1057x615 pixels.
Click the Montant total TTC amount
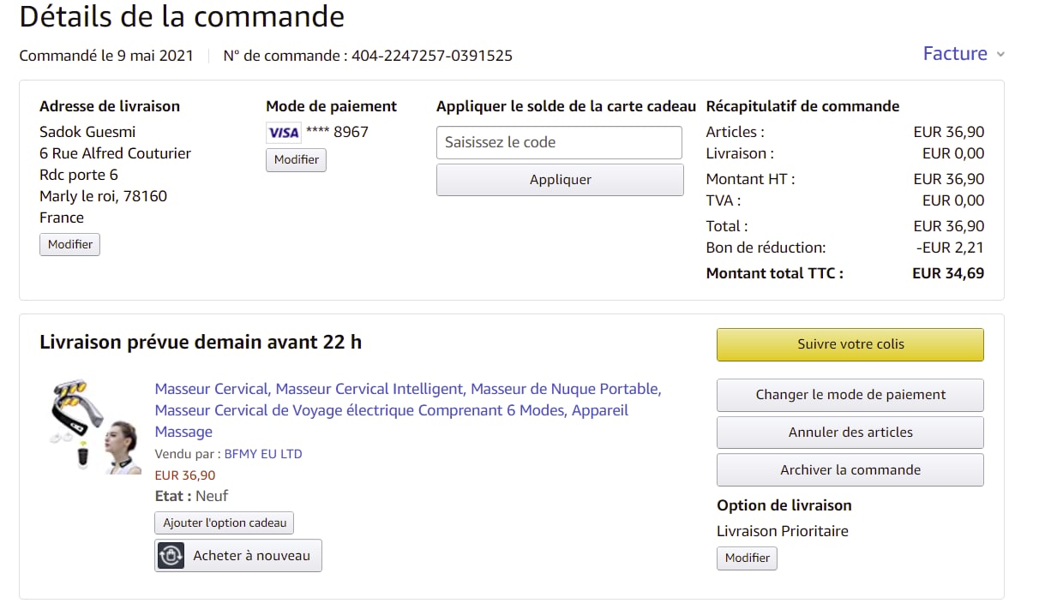click(947, 274)
